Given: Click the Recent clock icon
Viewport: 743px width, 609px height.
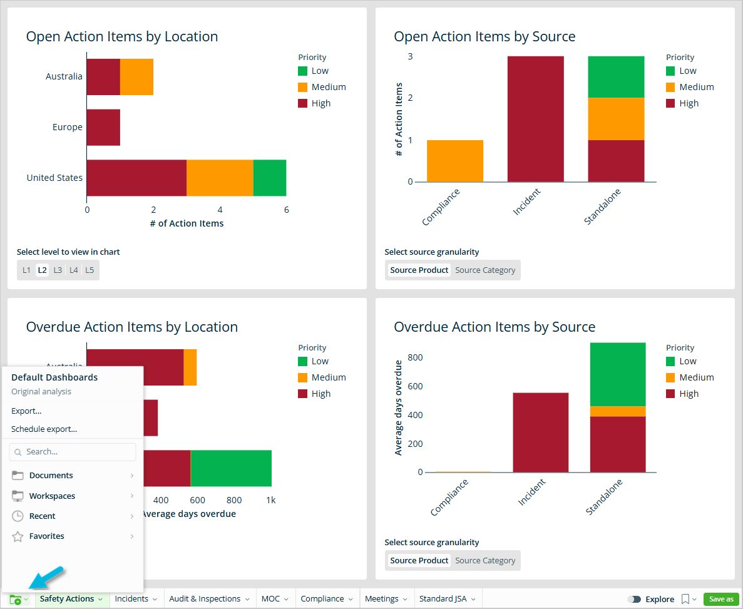Looking at the screenshot, I should click(18, 516).
